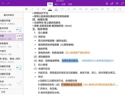Open the 医外科学 note thumbnail
This screenshot has width=125, height=95.
pyautogui.click(x=19, y=30)
